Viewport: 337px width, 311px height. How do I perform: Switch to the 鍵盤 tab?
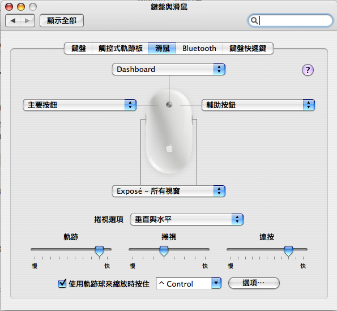(x=79, y=48)
